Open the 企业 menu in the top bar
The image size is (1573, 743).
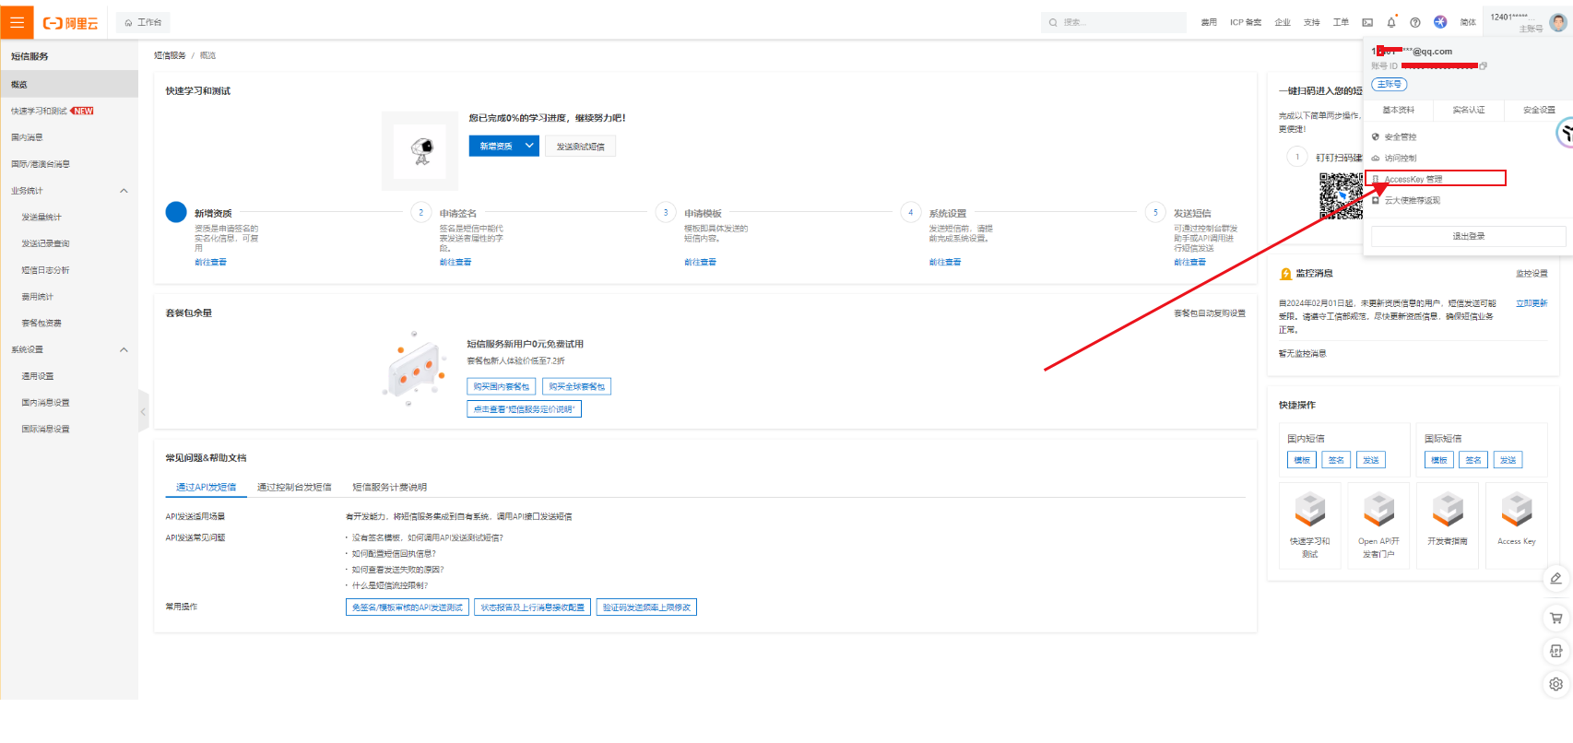(x=1283, y=22)
